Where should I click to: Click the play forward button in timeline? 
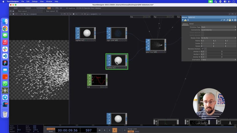coord(114,130)
